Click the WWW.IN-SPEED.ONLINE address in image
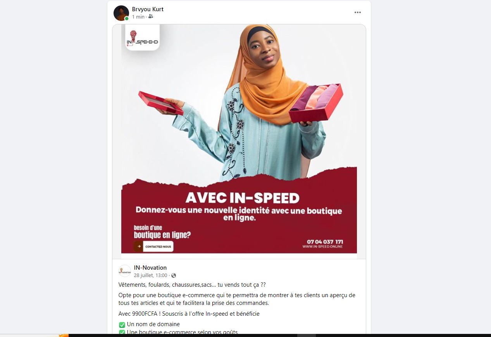Image resolution: width=491 pixels, height=337 pixels. coord(322,247)
